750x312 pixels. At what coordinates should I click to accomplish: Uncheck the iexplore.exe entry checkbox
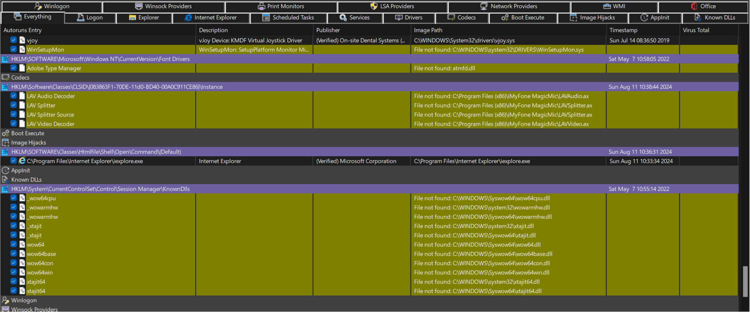pos(14,161)
